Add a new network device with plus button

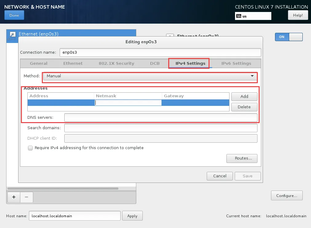tap(14, 197)
